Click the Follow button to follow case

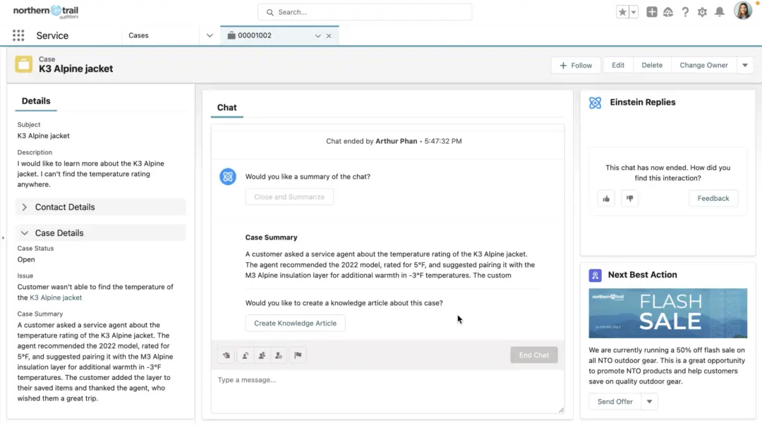(x=576, y=65)
